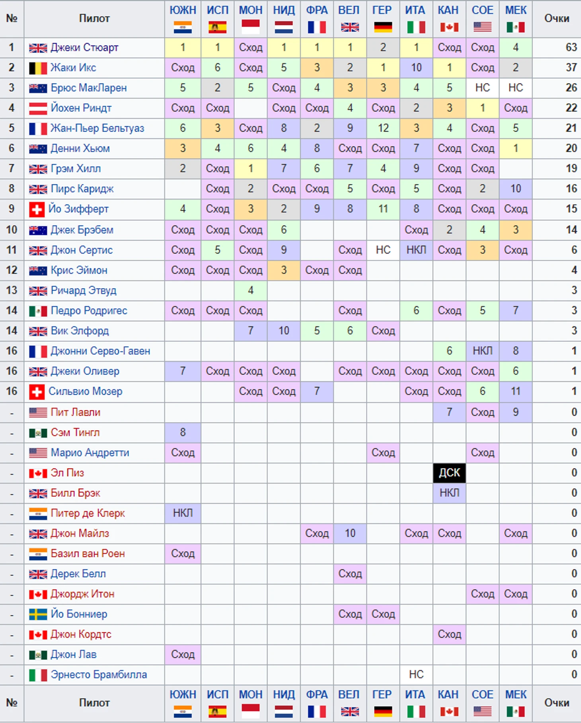
Task: Click the № column header at bottom
Action: 12,703
